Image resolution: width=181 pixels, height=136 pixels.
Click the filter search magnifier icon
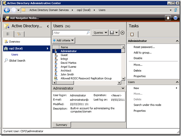(x=88, y=33)
